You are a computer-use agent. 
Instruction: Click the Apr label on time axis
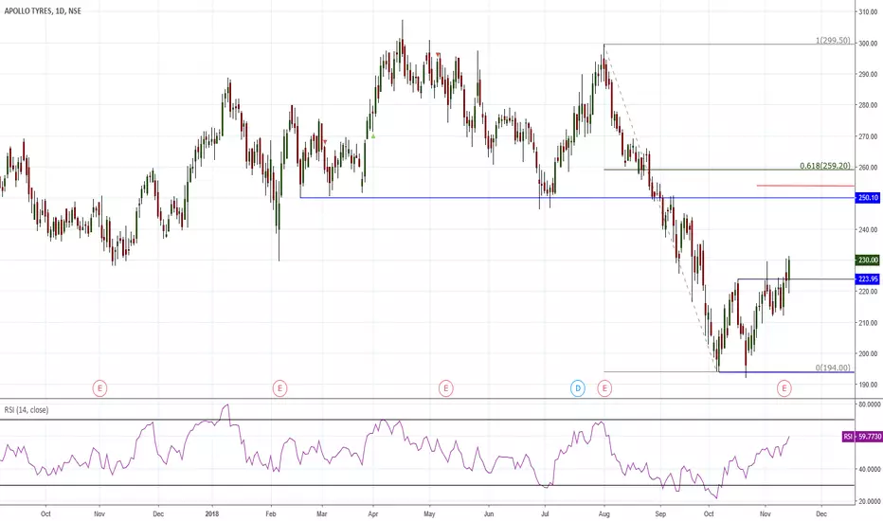[x=372, y=513]
